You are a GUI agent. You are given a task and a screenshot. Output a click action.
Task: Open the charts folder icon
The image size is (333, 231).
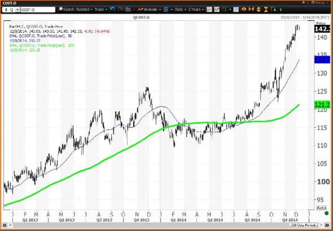[x=128, y=9]
